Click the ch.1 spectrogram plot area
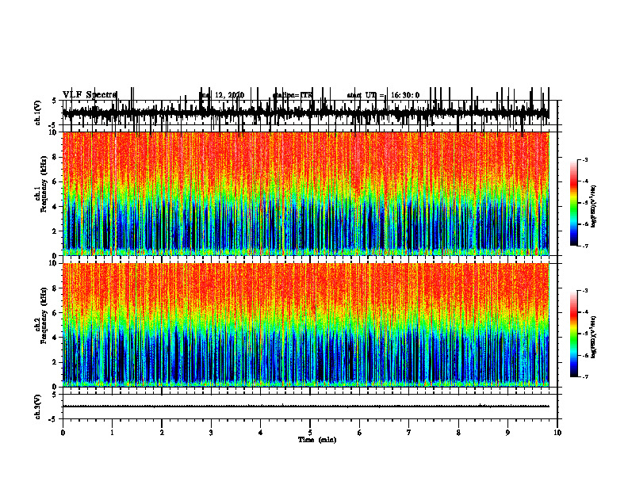Image resolution: width=628 pixels, height=485 pixels. click(x=305, y=193)
